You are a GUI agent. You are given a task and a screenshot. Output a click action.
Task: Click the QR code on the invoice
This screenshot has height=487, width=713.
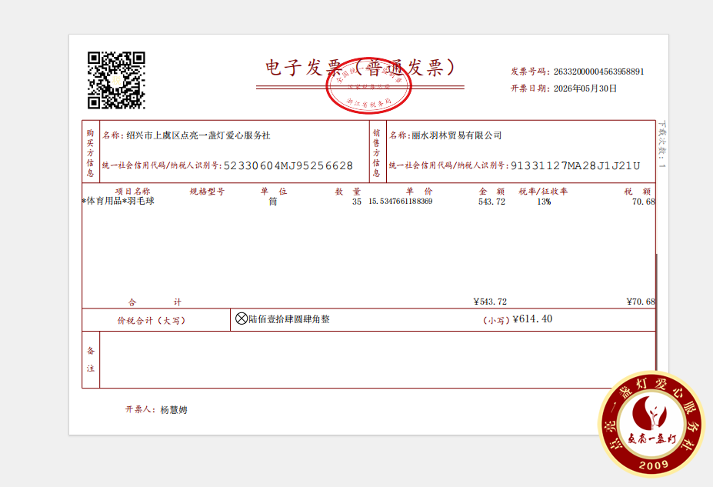point(116,81)
